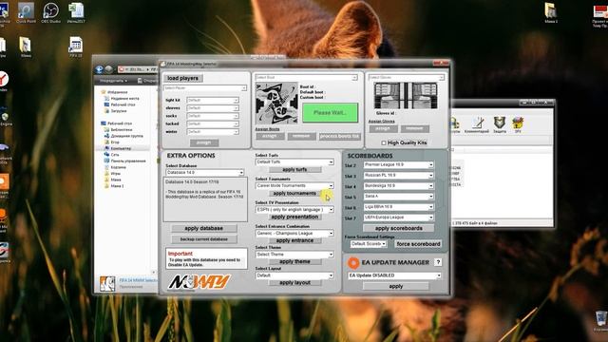608x342 pixels.
Task: Click the apply database button
Action: click(204, 228)
